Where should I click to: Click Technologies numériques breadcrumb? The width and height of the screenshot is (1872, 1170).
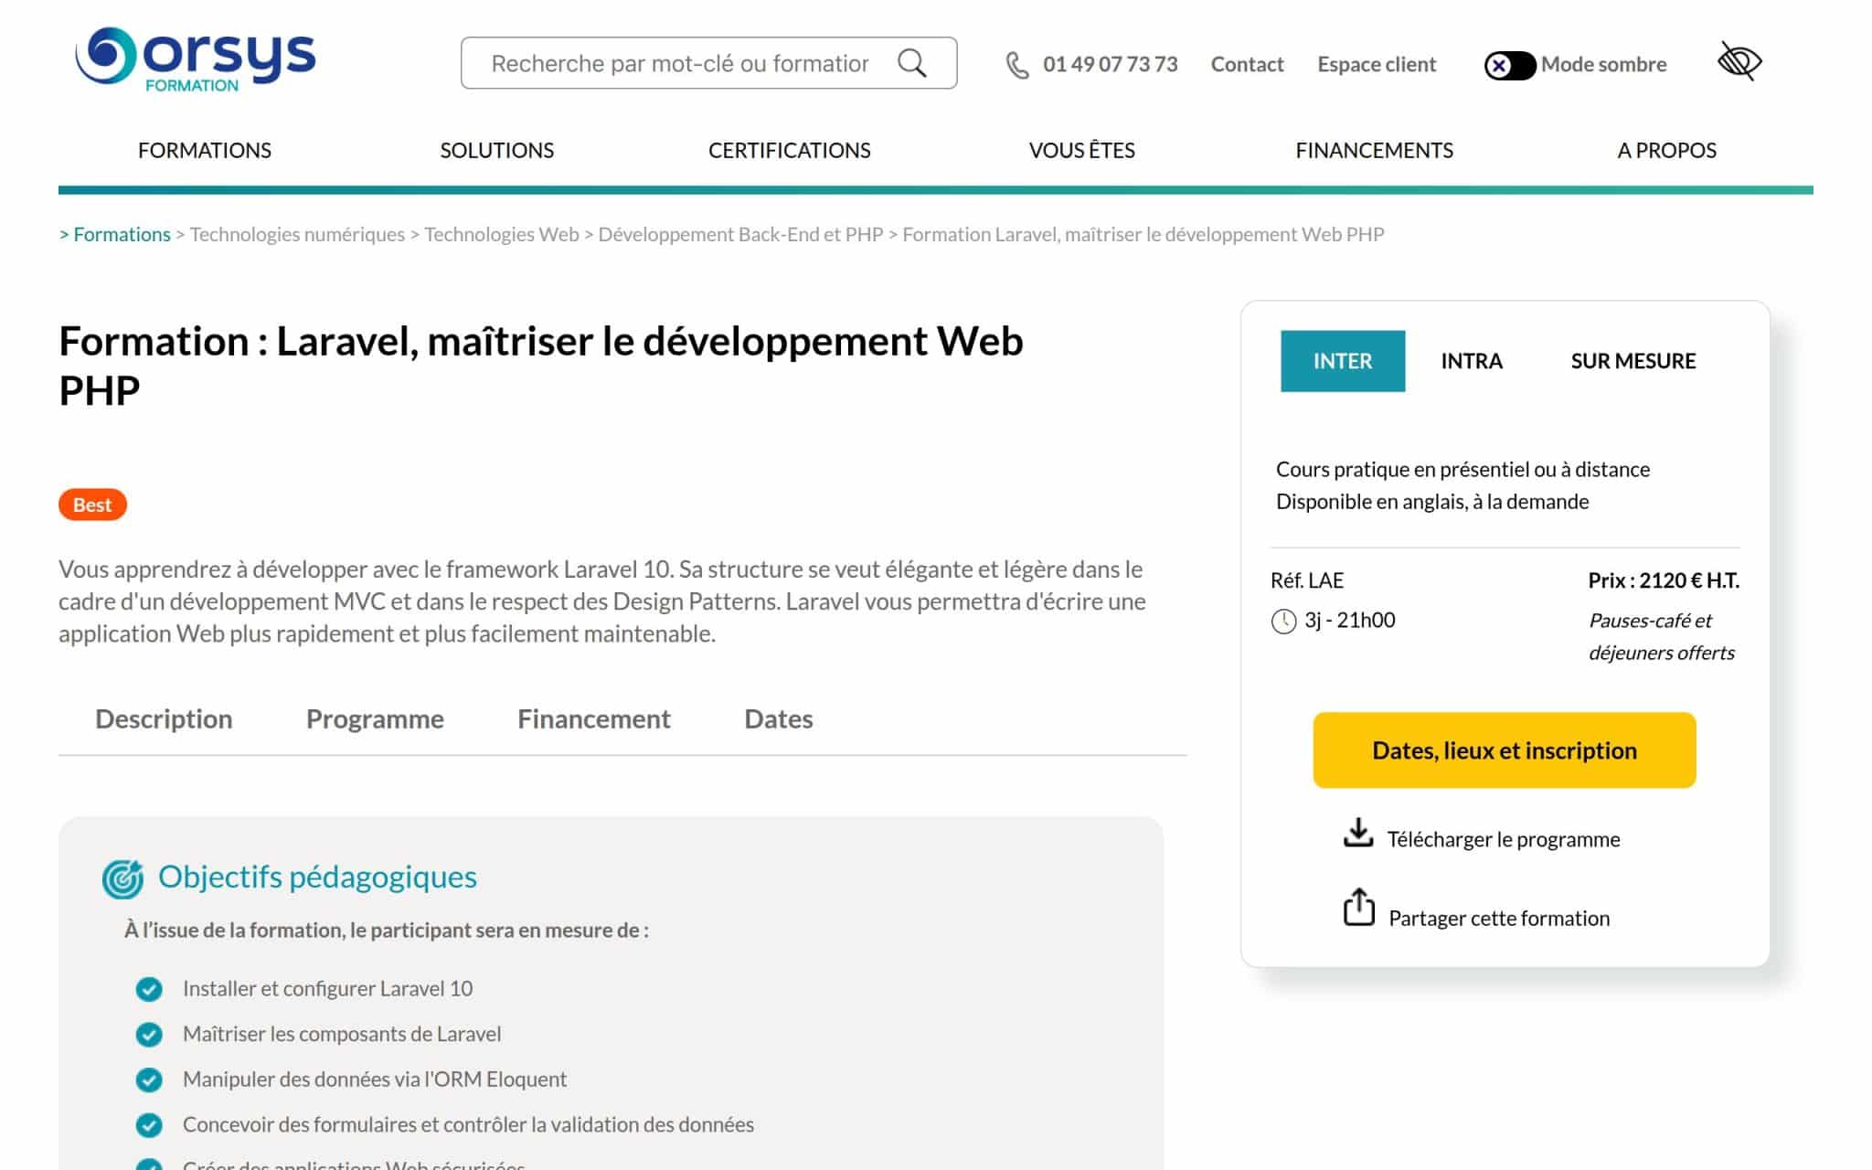(x=297, y=235)
